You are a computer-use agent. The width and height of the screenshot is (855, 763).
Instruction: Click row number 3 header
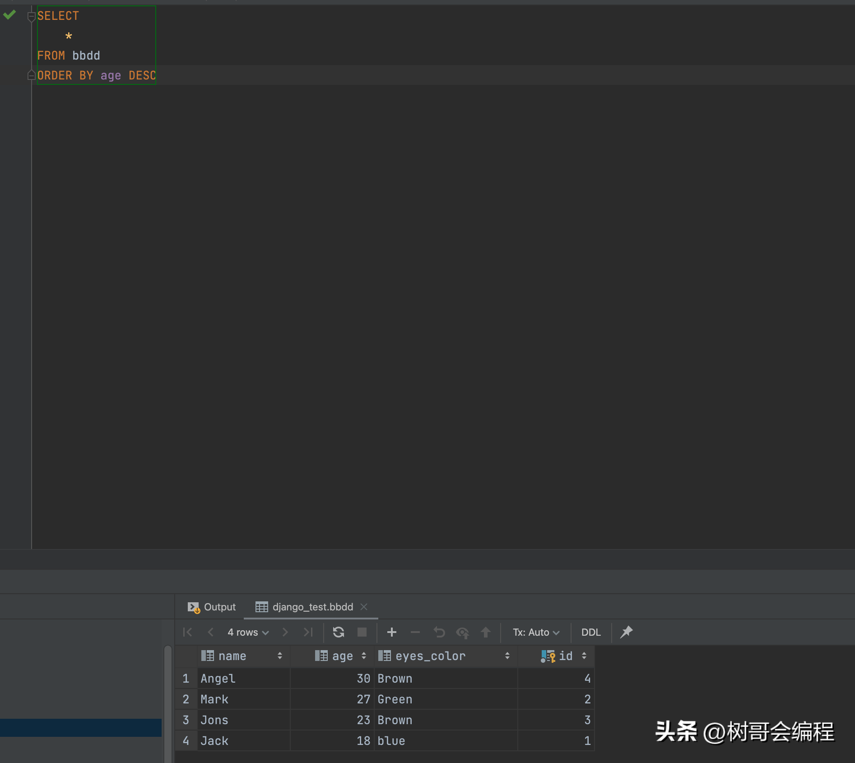click(x=186, y=720)
